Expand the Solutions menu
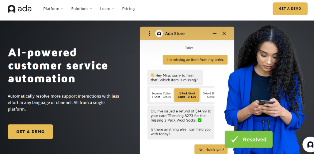Viewport: 314px width, 154px height. tap(82, 9)
